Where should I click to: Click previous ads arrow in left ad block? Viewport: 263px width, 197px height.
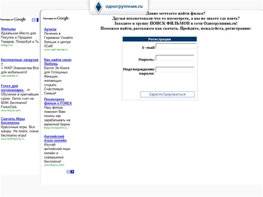34,20
